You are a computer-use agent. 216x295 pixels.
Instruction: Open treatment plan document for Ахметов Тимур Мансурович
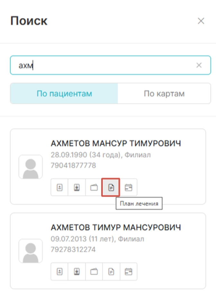111,271
